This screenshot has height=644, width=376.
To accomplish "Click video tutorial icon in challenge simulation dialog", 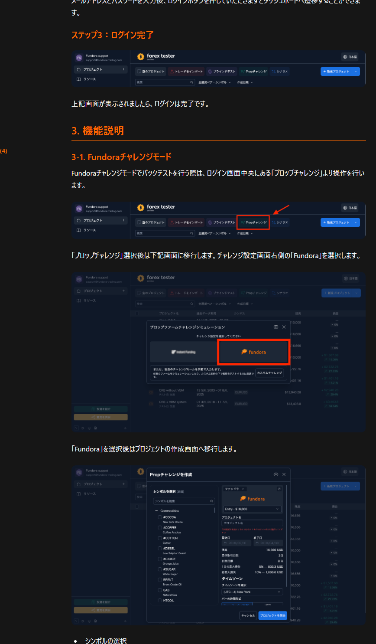I will pos(276,327).
